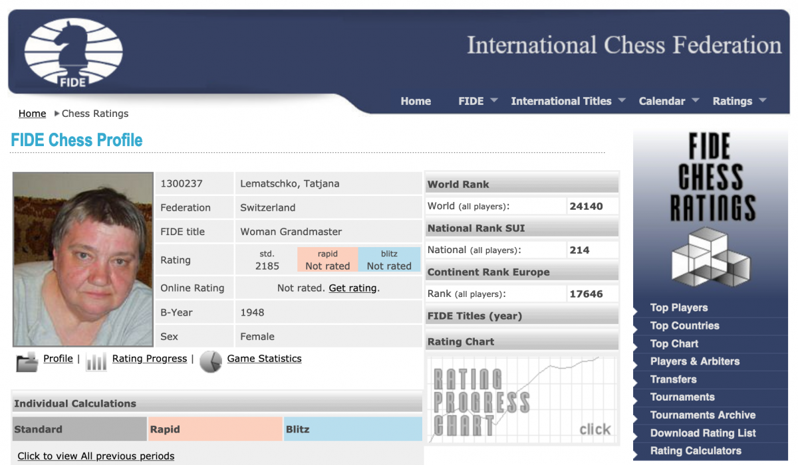798x465 pixels.
Task: Click the birth year 1948
Action: coord(252,312)
